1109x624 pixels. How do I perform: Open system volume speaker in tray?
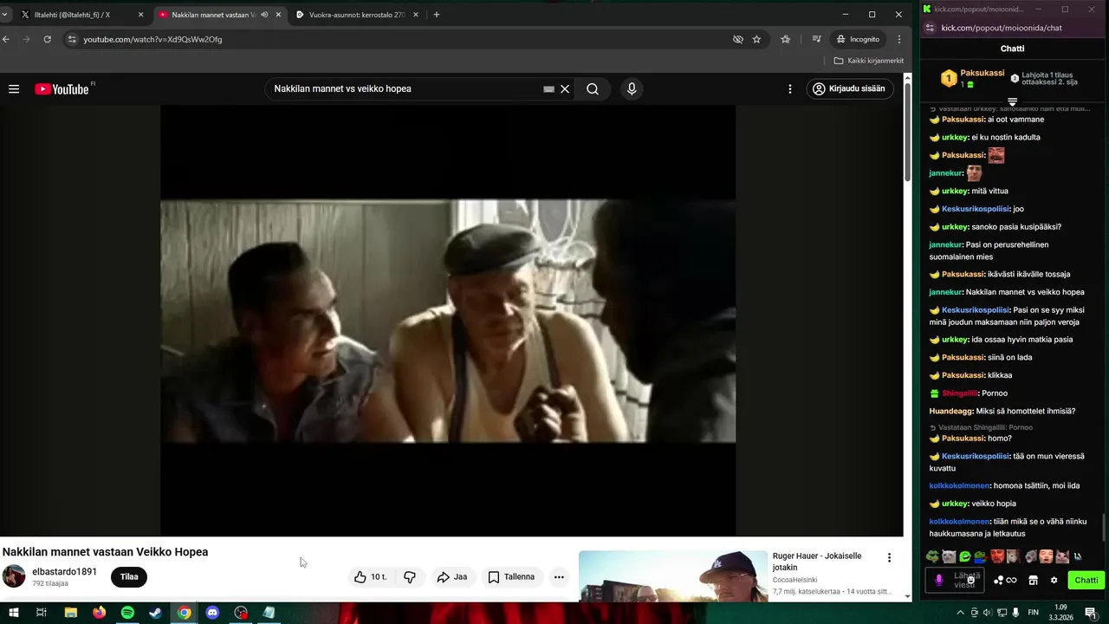tap(987, 613)
